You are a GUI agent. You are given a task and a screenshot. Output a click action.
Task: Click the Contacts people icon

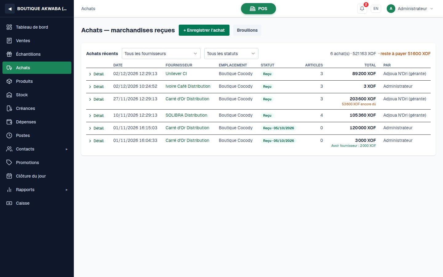click(9, 149)
